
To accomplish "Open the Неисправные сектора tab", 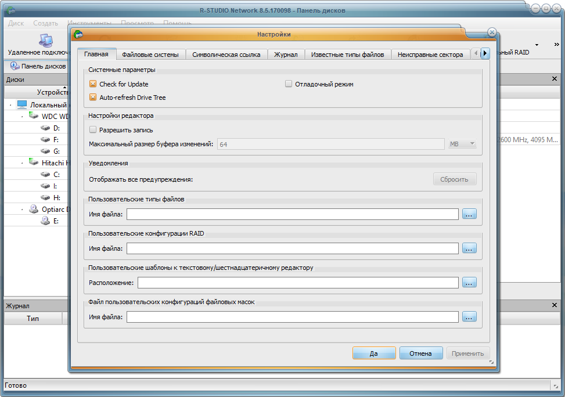I will [x=430, y=55].
